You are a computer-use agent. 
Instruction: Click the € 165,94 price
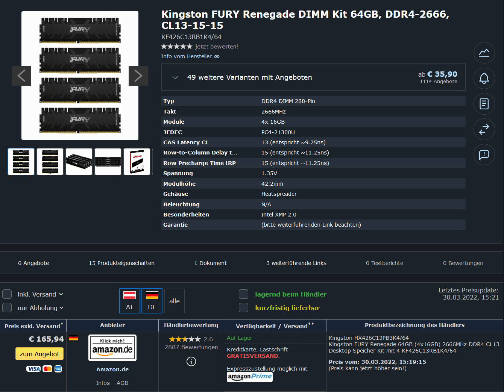(x=46, y=339)
